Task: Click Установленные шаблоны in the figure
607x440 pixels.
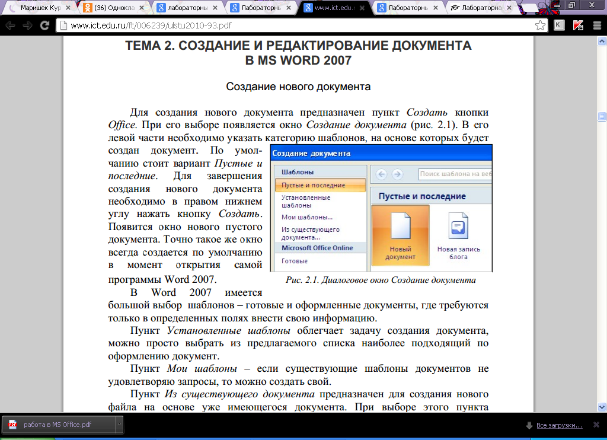Action: (x=306, y=202)
